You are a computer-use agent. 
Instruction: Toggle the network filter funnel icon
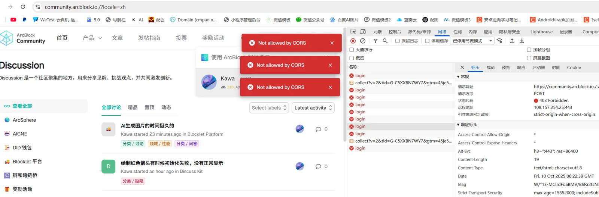point(375,41)
